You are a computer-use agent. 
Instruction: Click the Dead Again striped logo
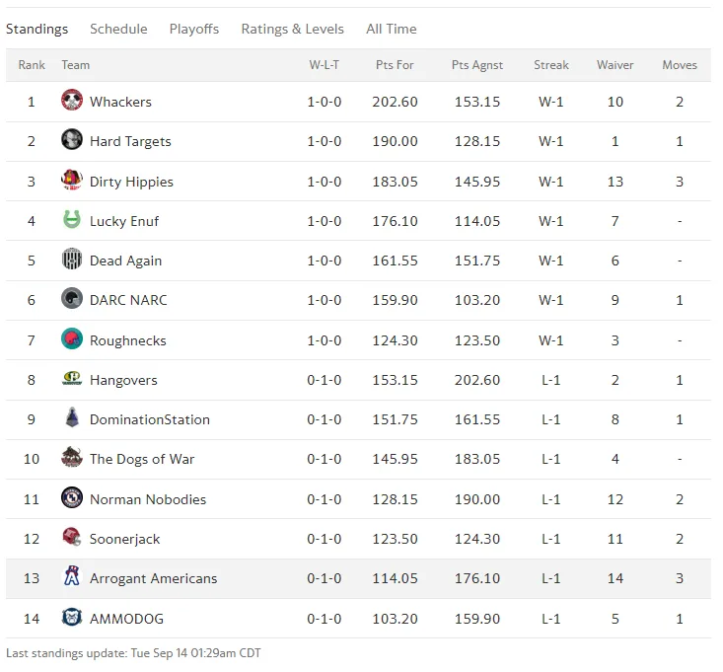(72, 260)
